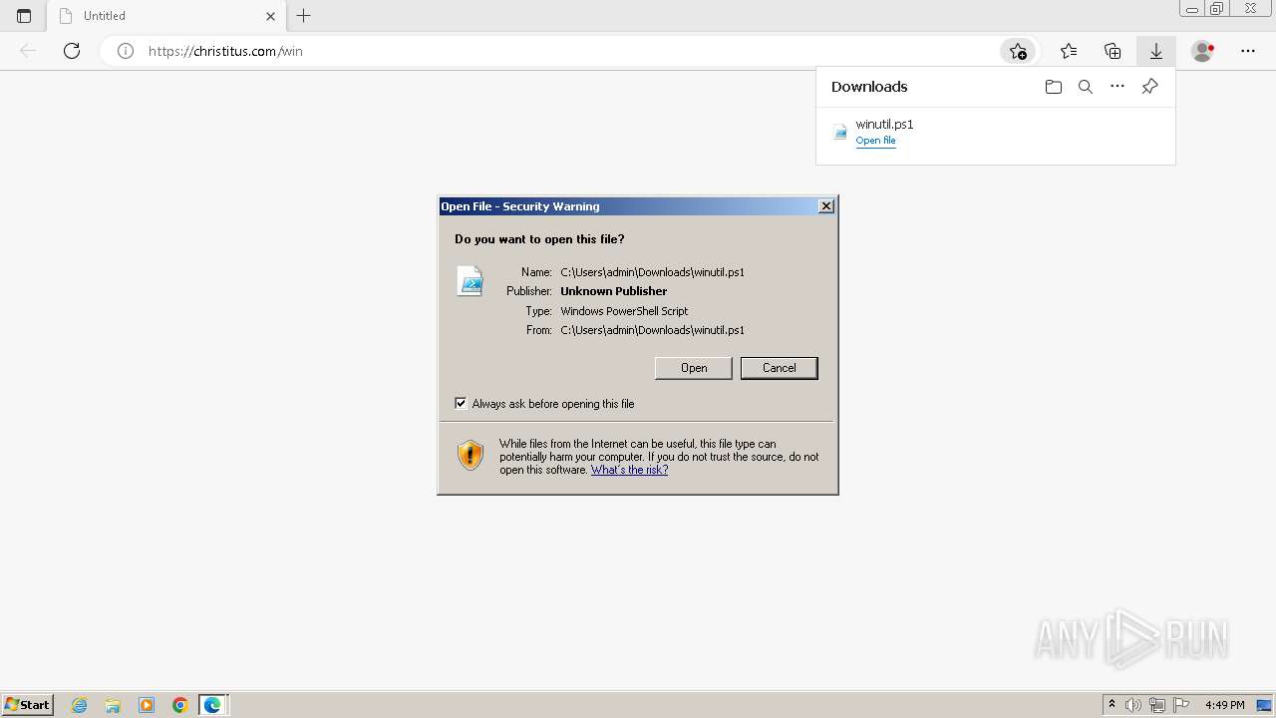Image resolution: width=1276 pixels, height=718 pixels.
Task: Open Windows Media Player from taskbar
Action: pyautogui.click(x=147, y=705)
